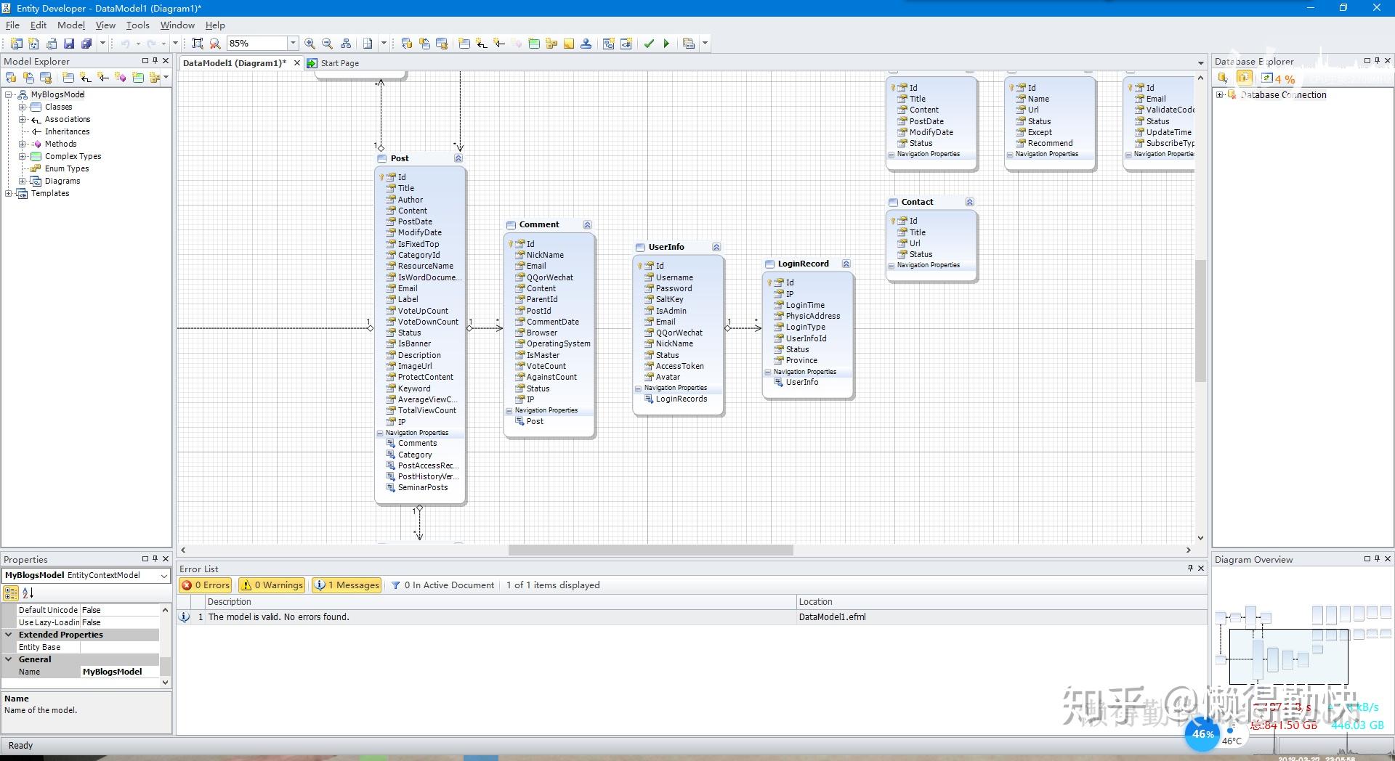This screenshot has width=1395, height=761.
Task: Open the Model menu
Action: (70, 25)
